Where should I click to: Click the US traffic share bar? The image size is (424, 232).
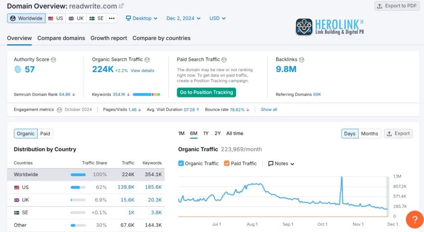tap(78, 187)
